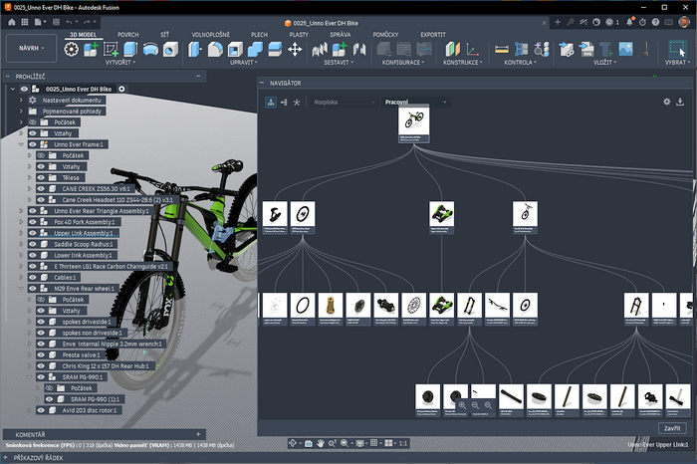Toggle visibility of M29 Enve Rear wheel:1
Image resolution: width=697 pixels, height=464 pixels.
click(x=33, y=289)
